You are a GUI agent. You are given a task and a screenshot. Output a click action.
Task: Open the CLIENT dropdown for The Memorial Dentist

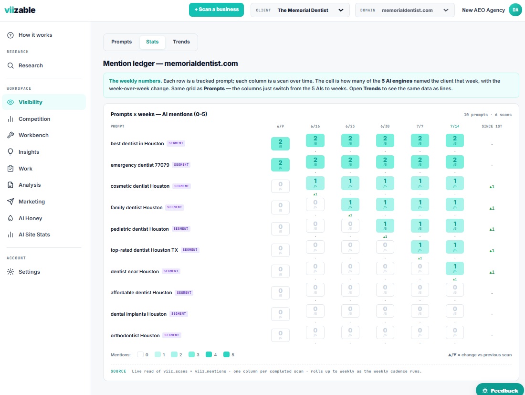tap(300, 10)
